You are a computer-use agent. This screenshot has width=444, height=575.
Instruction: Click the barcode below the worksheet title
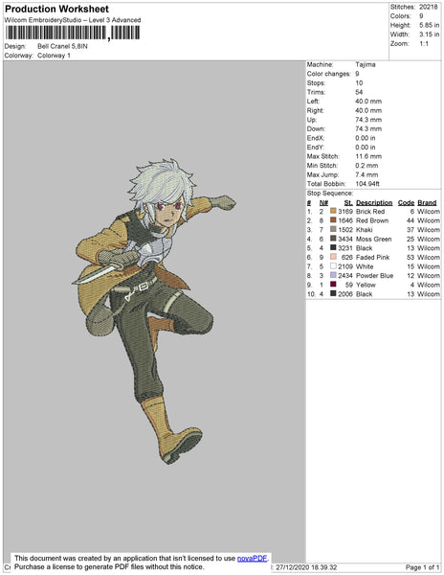(73, 33)
